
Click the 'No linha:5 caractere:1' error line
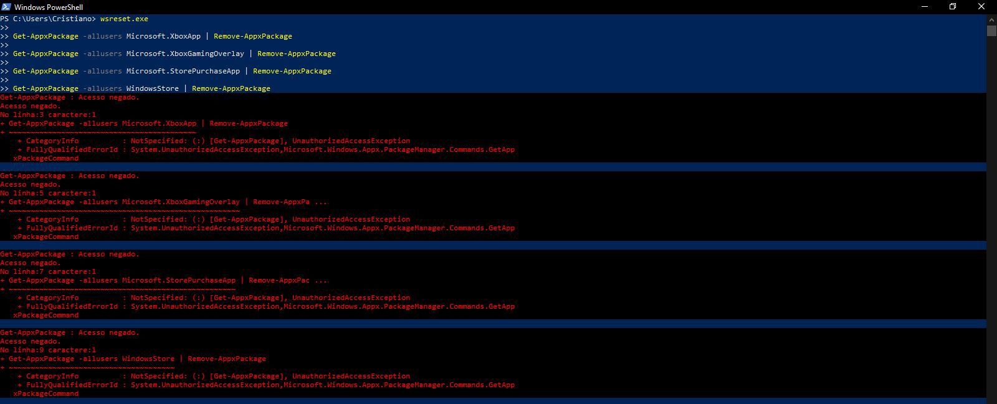coord(48,193)
